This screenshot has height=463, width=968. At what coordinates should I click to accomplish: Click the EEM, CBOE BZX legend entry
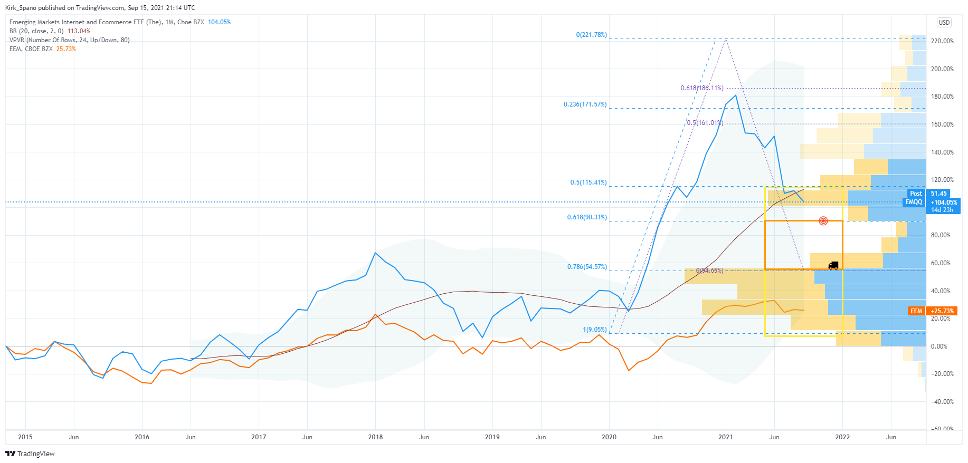[31, 49]
